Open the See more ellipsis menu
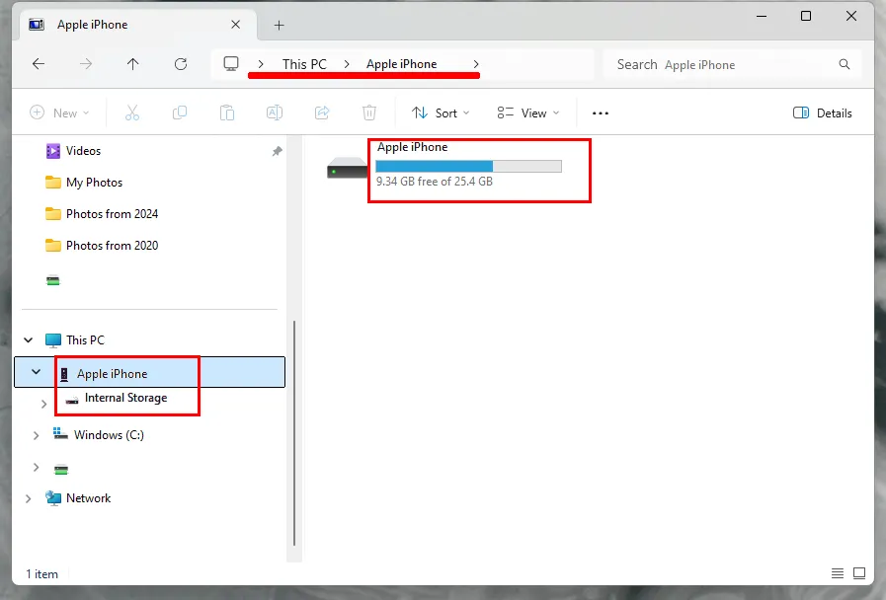This screenshot has width=886, height=600. [601, 113]
